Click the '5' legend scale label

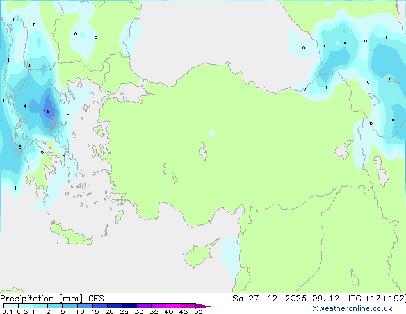click(63, 311)
